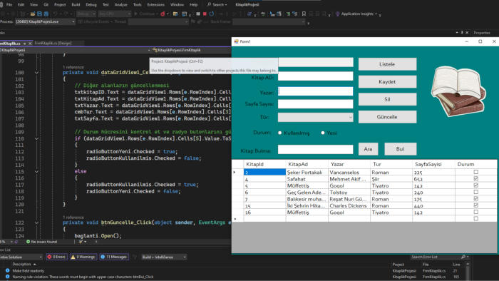This screenshot has width=499, height=281.
Task: Click the health indicator icon near zoom
Action: click(x=16, y=242)
